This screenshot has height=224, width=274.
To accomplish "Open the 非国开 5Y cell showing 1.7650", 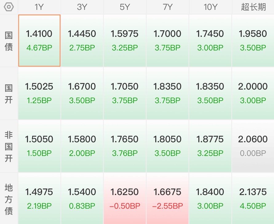I will point(125,146).
